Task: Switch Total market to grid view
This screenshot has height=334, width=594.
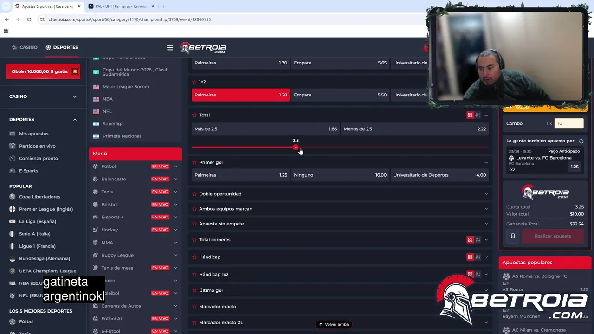Action: (470, 115)
